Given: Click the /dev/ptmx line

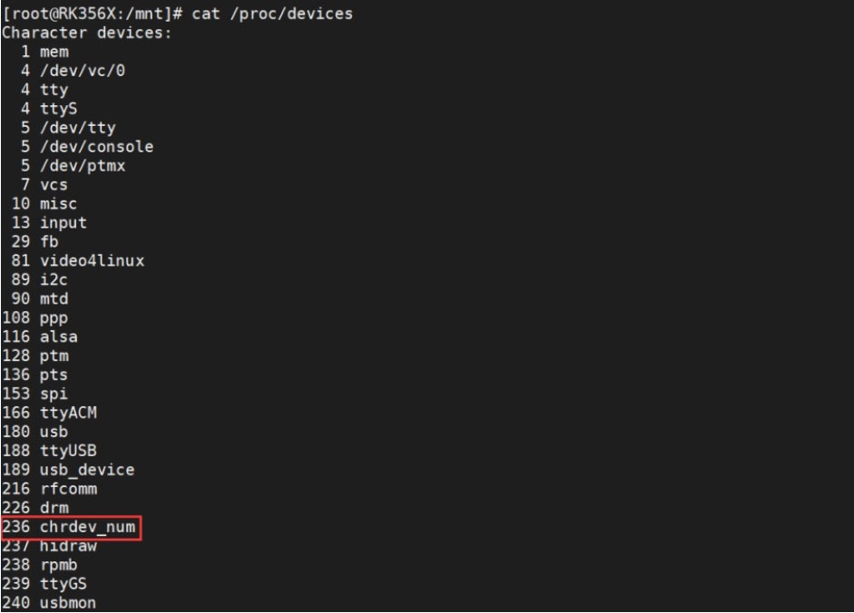Looking at the screenshot, I should coord(73,166).
